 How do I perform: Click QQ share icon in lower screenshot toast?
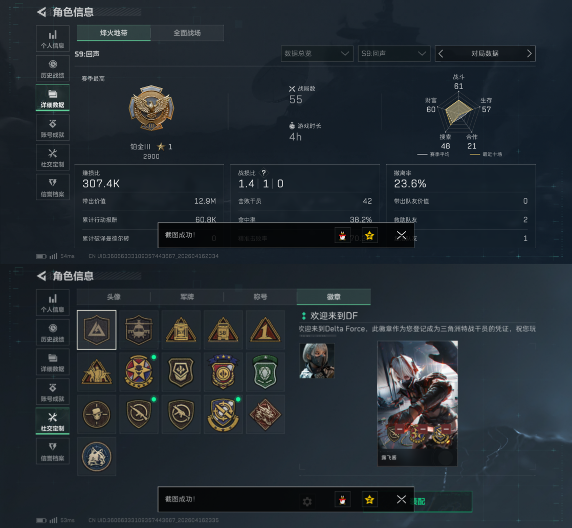[342, 499]
